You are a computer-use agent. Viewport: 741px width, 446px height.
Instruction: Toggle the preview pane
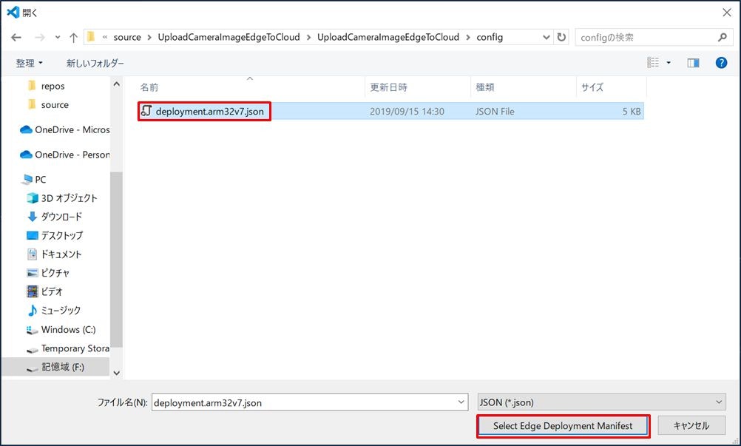coord(693,63)
